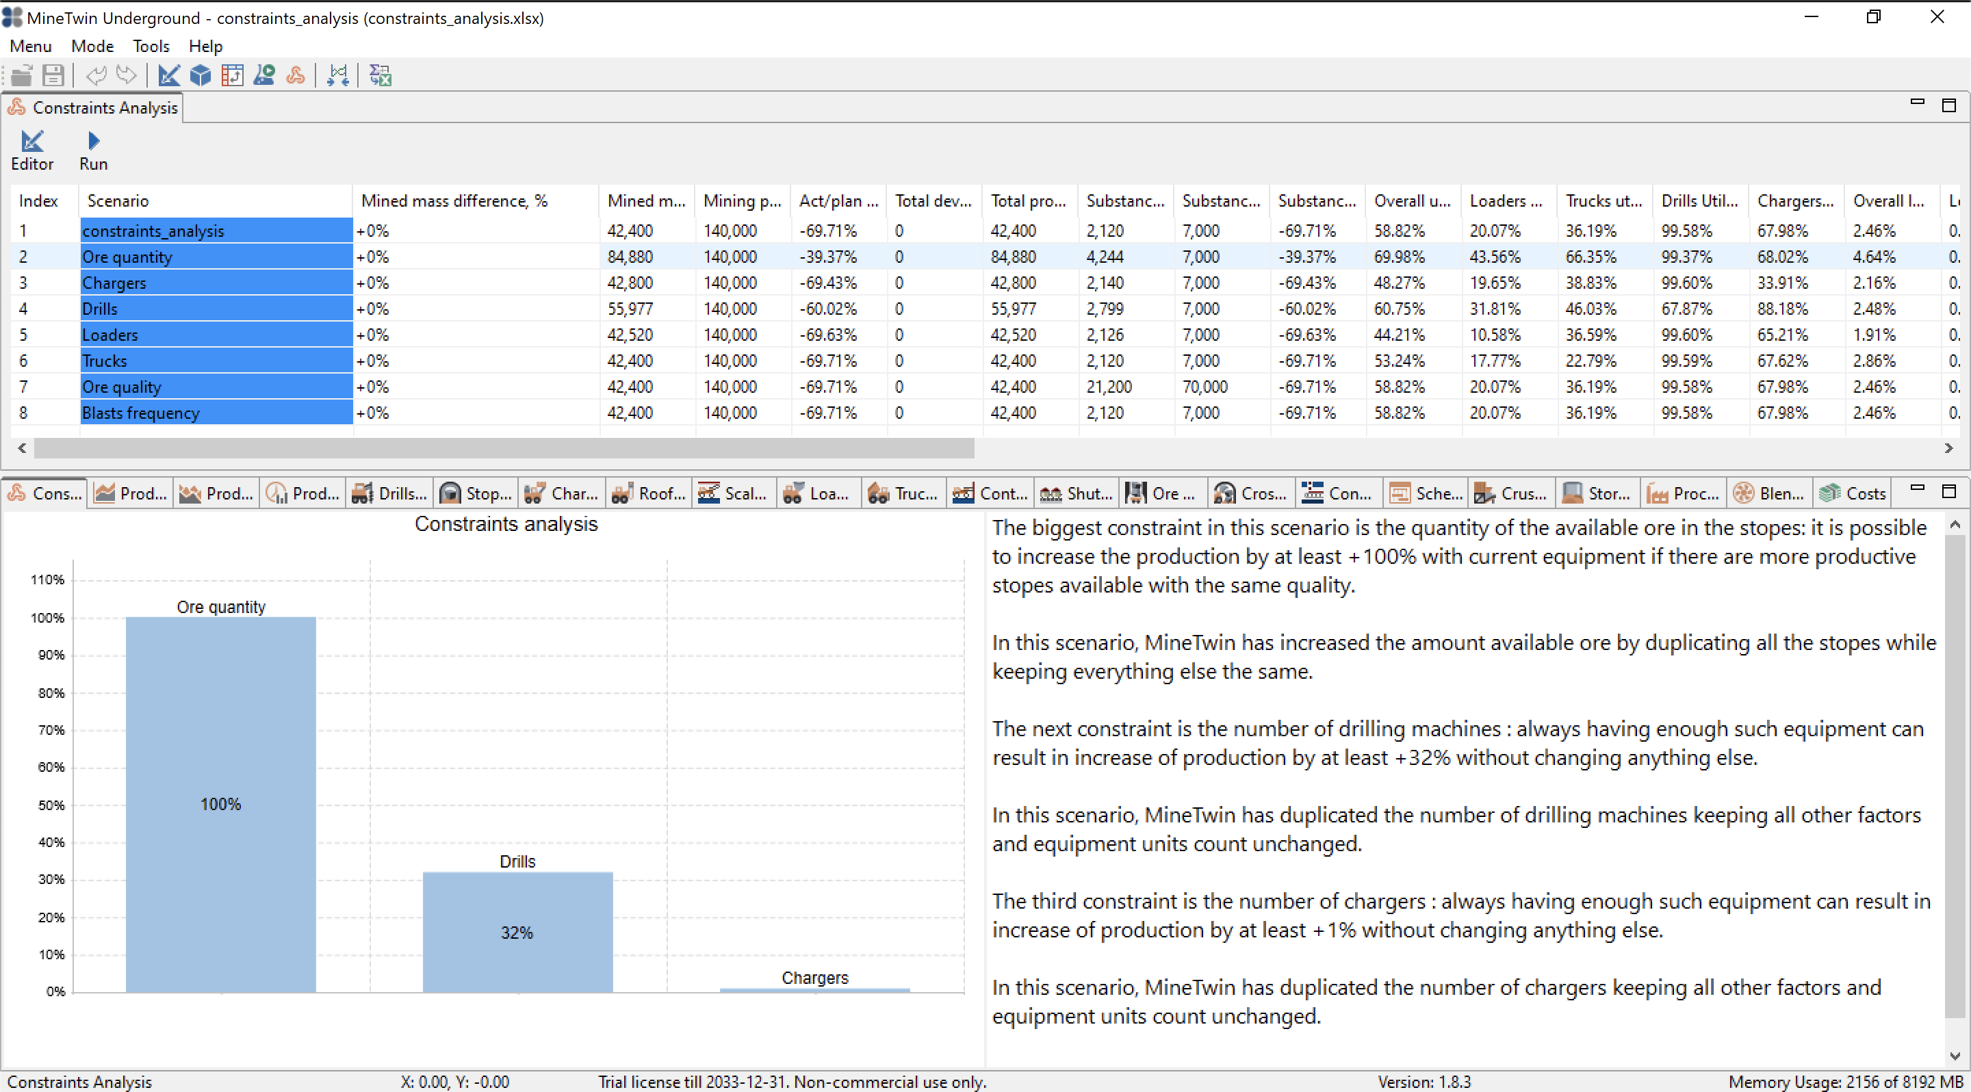Switch to the Scal... tab

click(x=734, y=493)
